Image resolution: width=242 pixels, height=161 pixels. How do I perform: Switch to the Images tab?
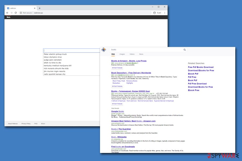point(122,54)
